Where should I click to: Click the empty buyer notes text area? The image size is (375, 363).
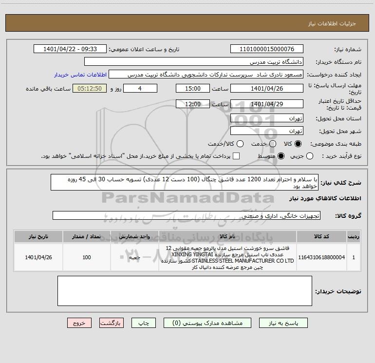185,291
